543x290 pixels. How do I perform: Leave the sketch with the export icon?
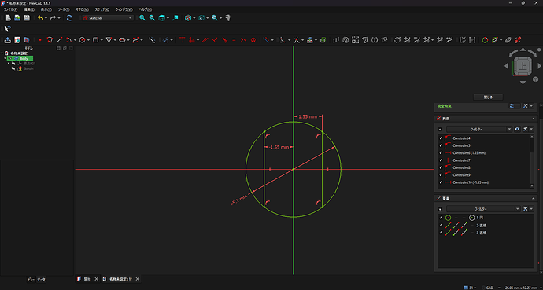pyautogui.click(x=8, y=40)
